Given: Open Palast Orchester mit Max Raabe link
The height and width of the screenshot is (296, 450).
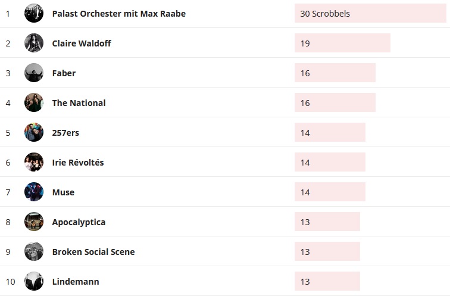Looking at the screenshot, I should (118, 14).
